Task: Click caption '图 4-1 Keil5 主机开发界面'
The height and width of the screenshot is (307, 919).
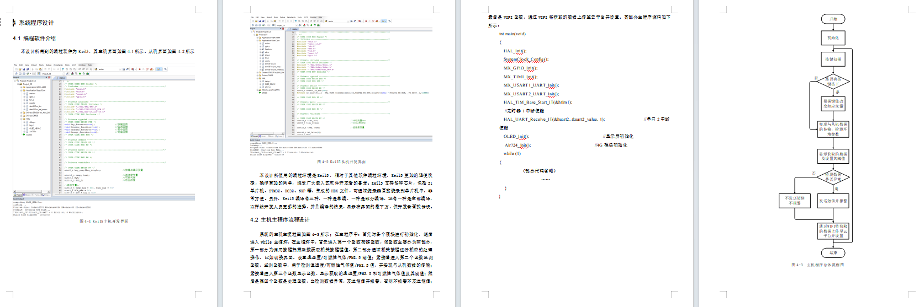Action: click(104, 222)
